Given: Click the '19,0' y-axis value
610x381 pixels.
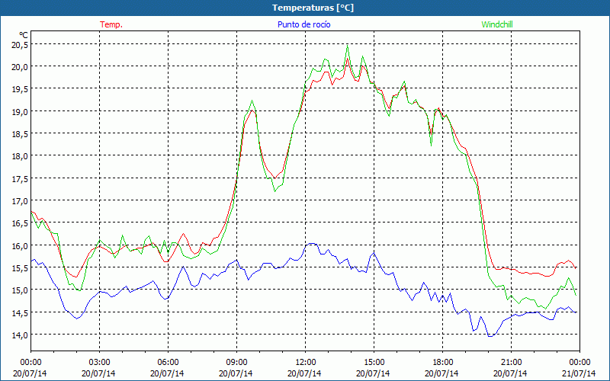Looking at the screenshot, I should 20,111.
